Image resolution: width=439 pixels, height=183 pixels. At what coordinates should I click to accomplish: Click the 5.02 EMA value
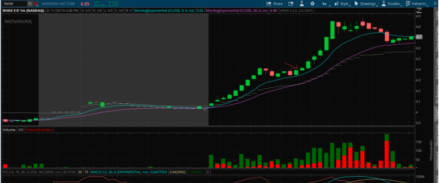[200, 11]
